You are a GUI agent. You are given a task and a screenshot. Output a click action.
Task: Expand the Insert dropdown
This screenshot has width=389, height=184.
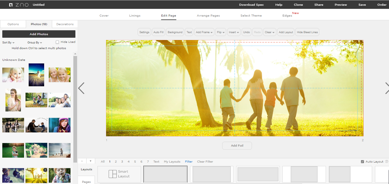234,32
